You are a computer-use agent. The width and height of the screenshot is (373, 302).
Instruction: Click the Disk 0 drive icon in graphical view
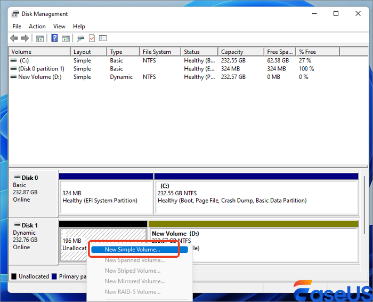(17, 177)
